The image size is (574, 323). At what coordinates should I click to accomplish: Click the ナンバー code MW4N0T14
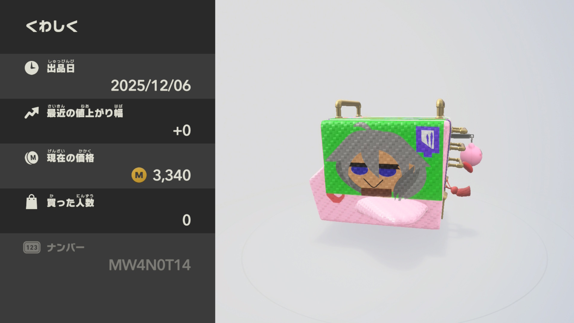point(149,265)
